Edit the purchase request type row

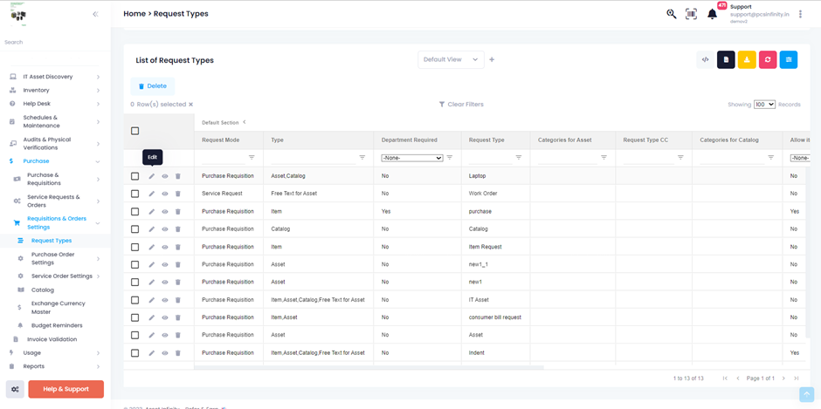152,211
